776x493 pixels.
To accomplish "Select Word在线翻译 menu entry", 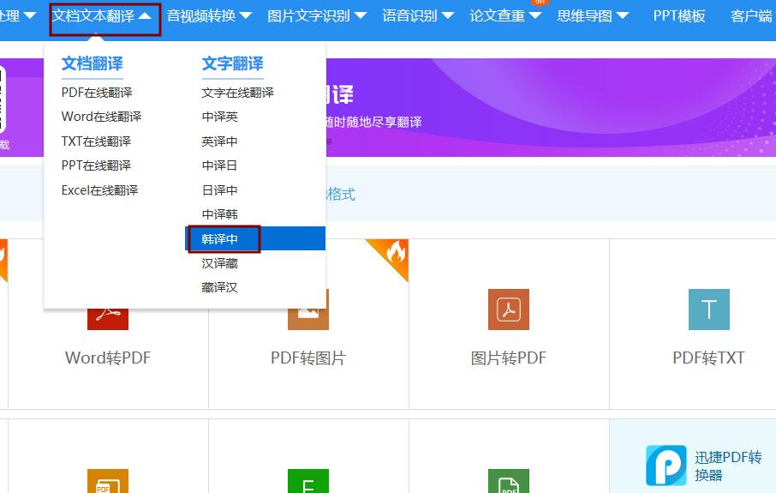I will pos(101,117).
